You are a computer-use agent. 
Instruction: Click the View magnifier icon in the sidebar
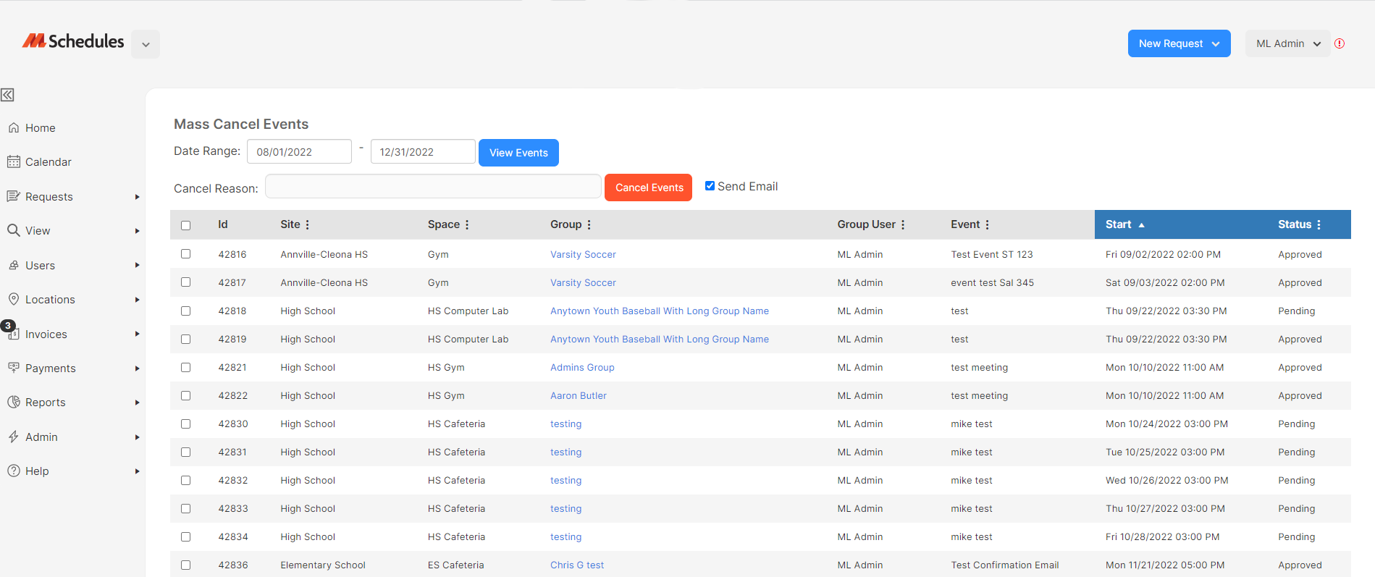coord(13,230)
